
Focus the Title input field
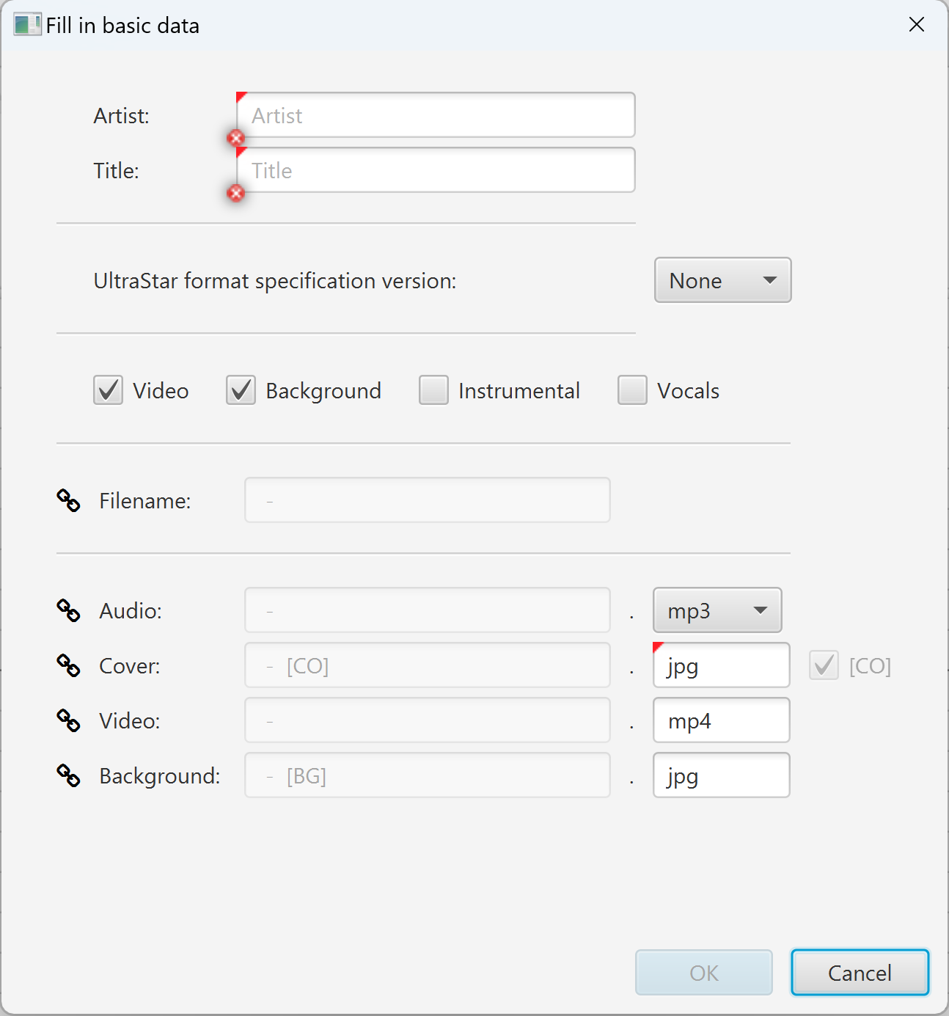(x=436, y=170)
